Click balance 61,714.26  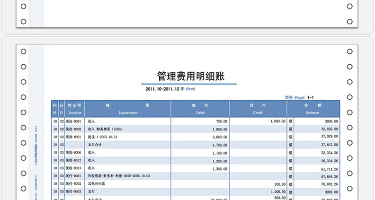pos(330,169)
